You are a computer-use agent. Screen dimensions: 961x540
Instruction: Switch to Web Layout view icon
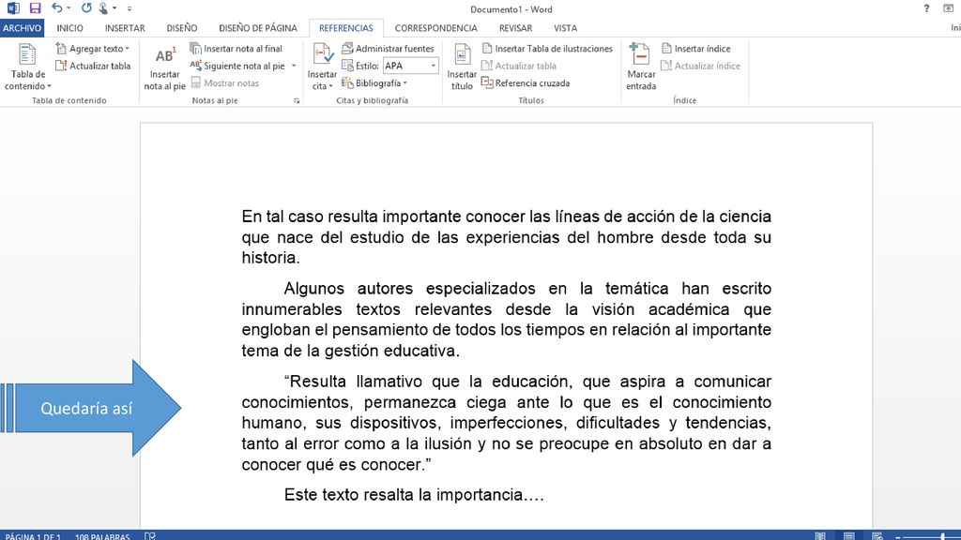(x=877, y=536)
